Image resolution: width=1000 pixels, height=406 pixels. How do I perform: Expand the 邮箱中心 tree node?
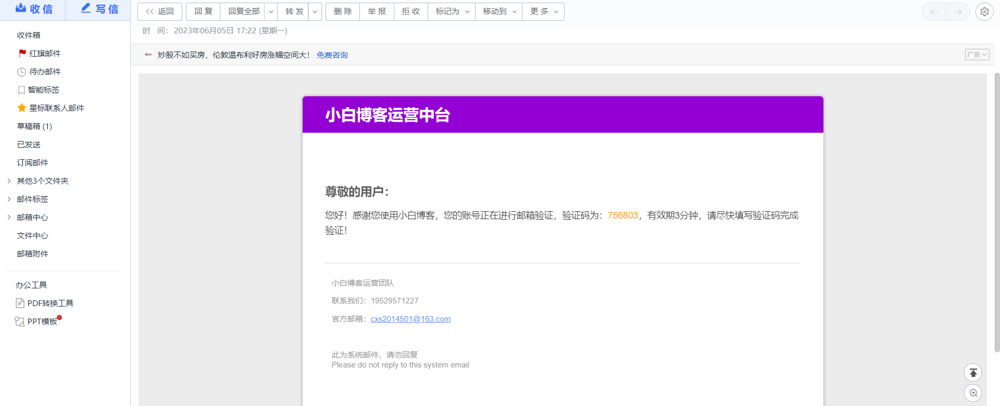point(9,217)
